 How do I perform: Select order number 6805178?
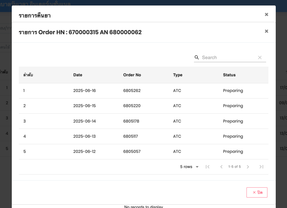coord(131,121)
